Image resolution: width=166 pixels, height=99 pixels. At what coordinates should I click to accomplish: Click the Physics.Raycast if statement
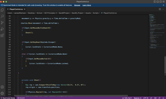coord(46,92)
